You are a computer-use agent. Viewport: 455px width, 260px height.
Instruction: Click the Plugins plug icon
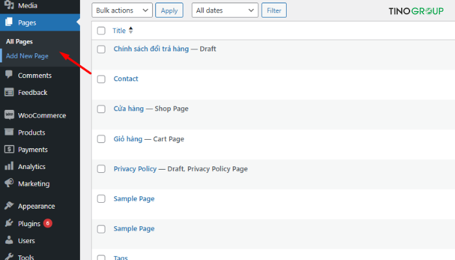(x=9, y=223)
